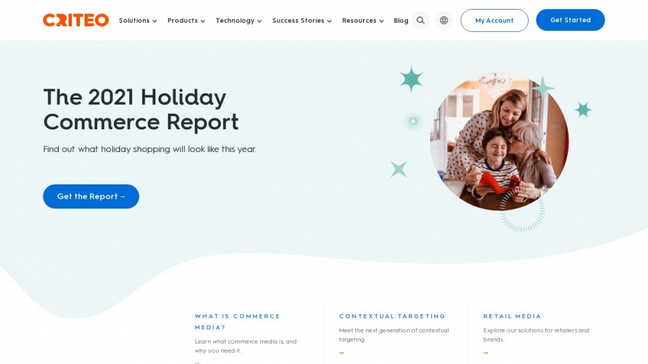Open the Retail Media heading link
Screen dimensions: 648x364
tap(512, 316)
